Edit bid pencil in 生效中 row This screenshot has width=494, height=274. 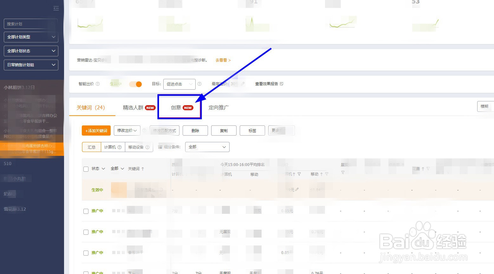[x=297, y=189]
